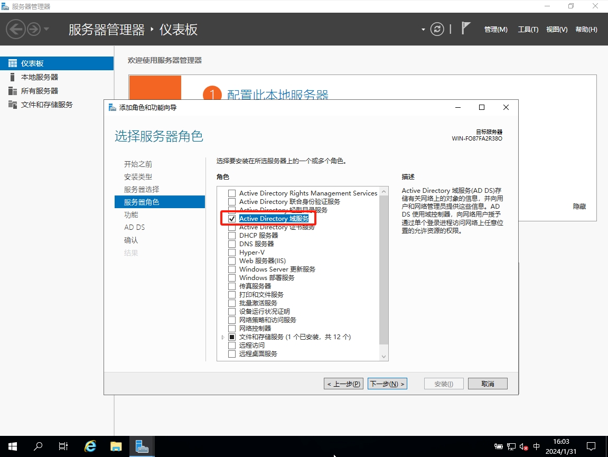This screenshot has height=457, width=608.
Task: Click the refresh icon in the header
Action: pos(437,29)
